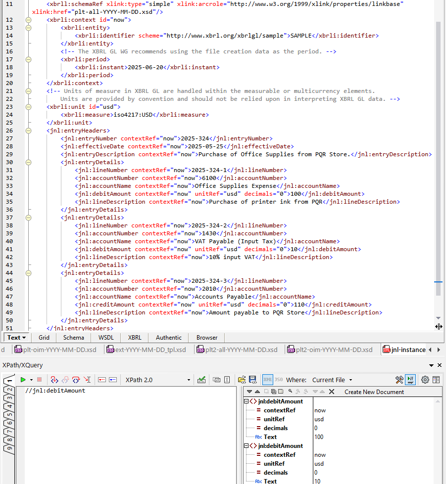Image resolution: width=446 pixels, height=484 pixels.
Task: Select XPath expression tab 5
Action: pyautogui.click(x=9, y=415)
